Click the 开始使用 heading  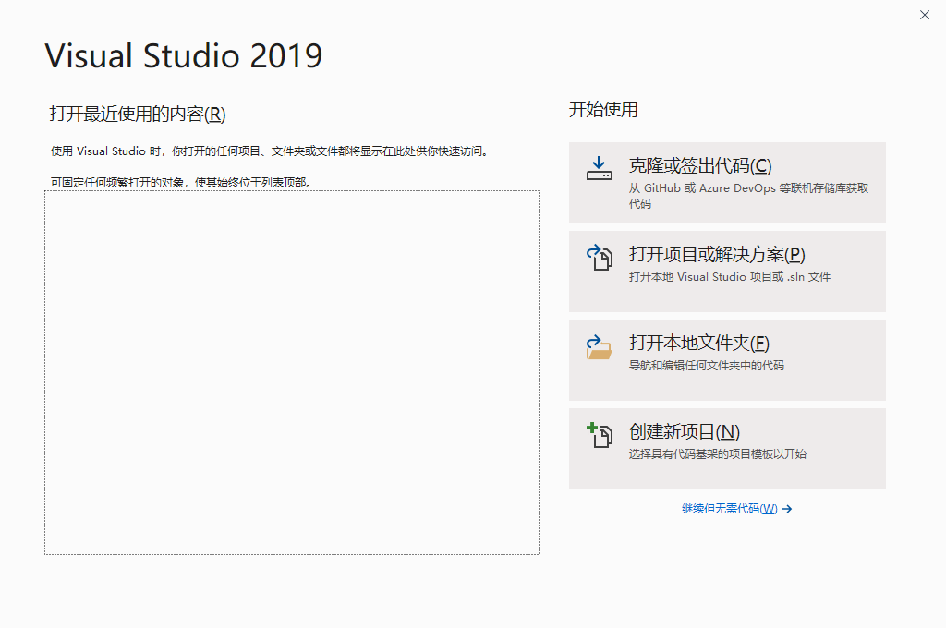603,109
